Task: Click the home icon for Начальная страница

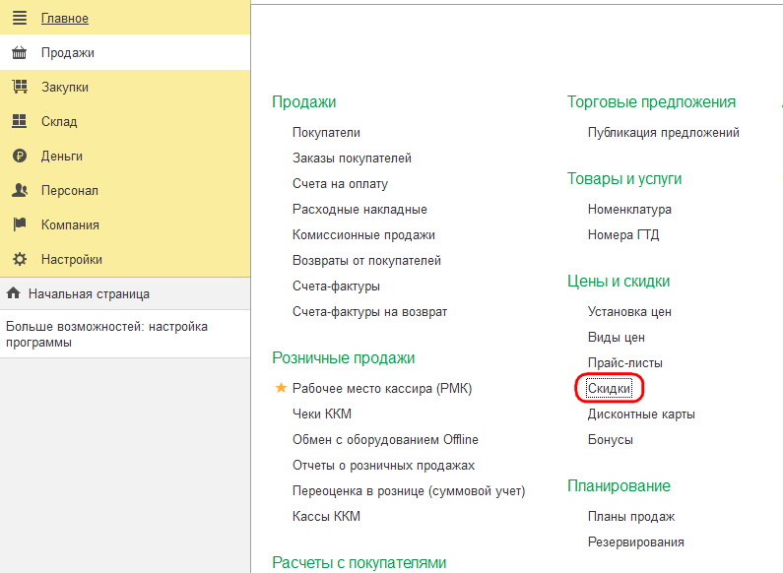Action: tap(14, 293)
